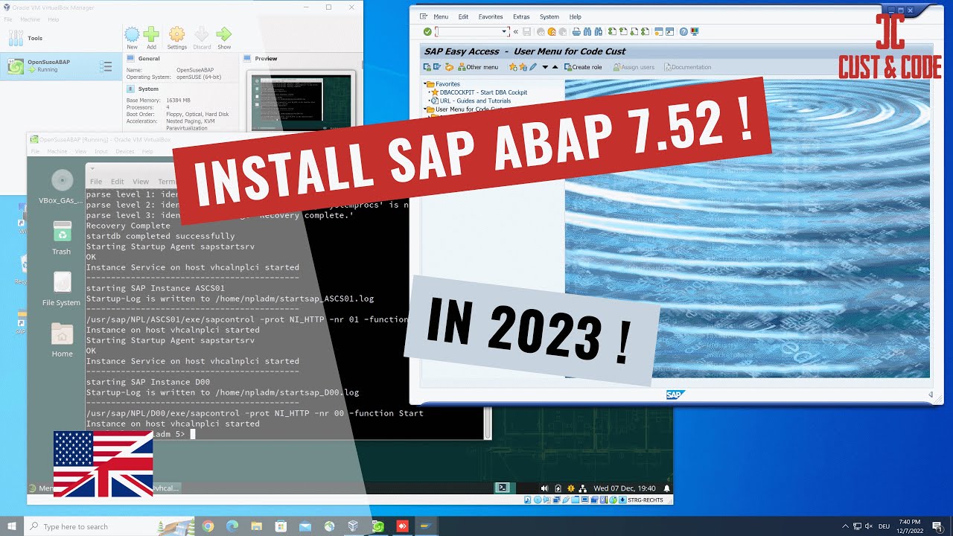Click the Add to favorites star icon
Screen dimensions: 953x536
513,67
